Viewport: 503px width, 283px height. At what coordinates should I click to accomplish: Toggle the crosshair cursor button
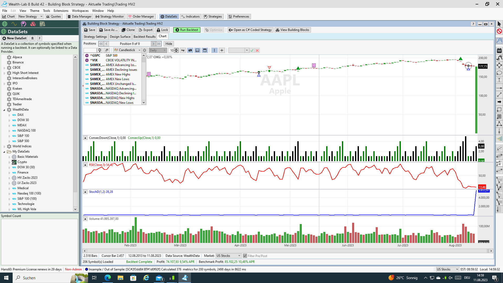point(222,50)
